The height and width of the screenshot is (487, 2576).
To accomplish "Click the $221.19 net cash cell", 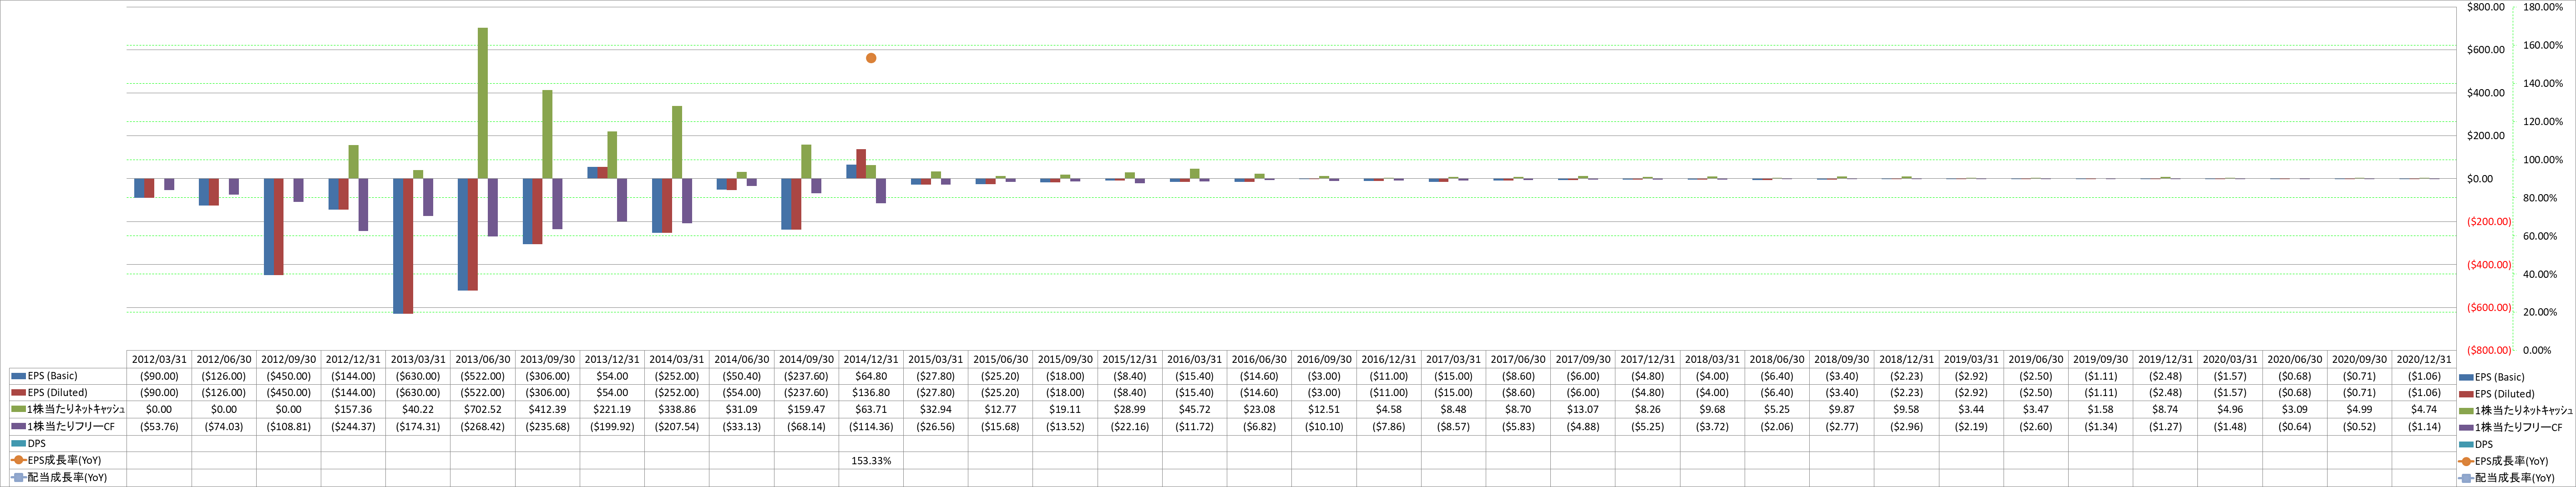I will [x=612, y=410].
